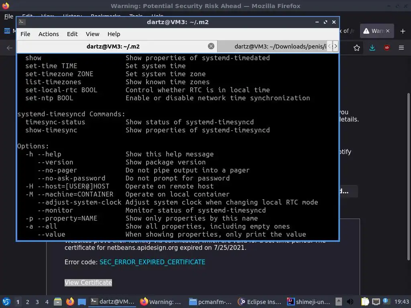Switch to workspace 1
Screen dimensions: 411x308
pos(18,302)
